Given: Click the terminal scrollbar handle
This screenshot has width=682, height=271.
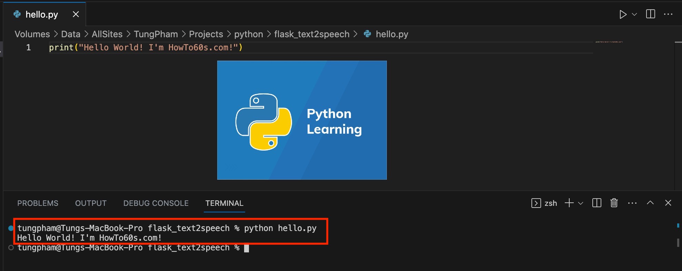Looking at the screenshot, I should click(x=678, y=243).
